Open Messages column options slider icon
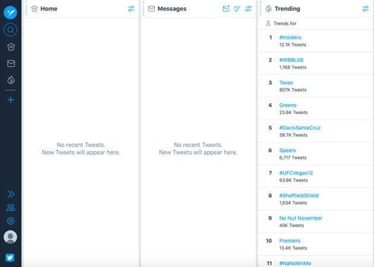 click(248, 8)
